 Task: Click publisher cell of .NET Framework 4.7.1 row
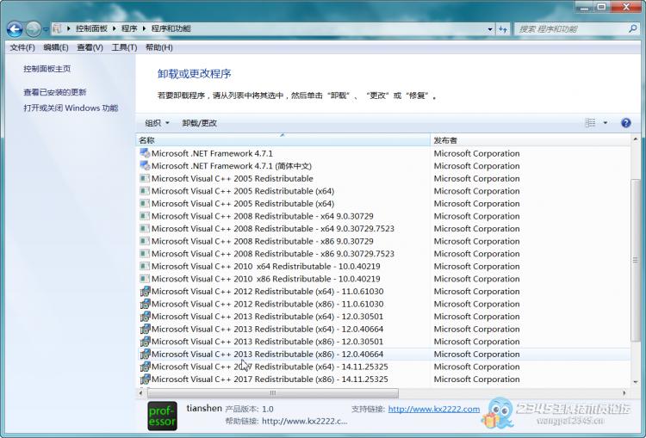pos(476,153)
